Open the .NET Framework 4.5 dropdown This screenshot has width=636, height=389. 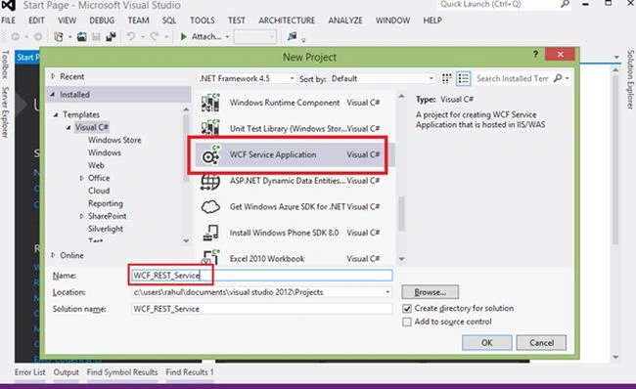click(x=246, y=78)
